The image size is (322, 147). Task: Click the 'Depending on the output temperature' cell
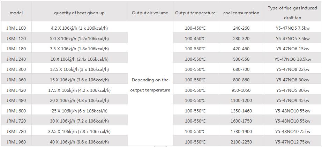click(x=150, y=85)
